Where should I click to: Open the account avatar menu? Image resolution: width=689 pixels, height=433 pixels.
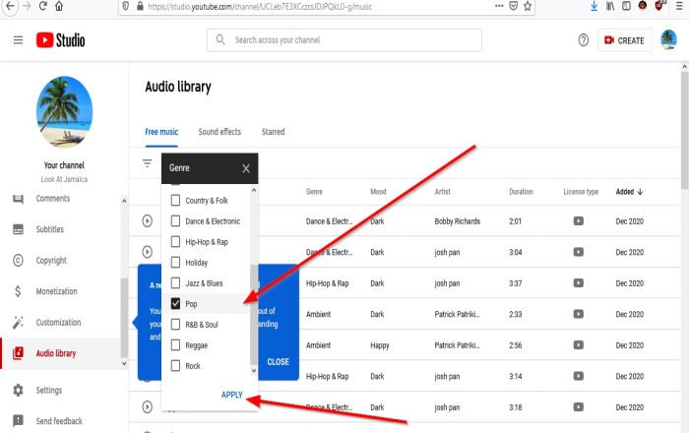point(668,40)
